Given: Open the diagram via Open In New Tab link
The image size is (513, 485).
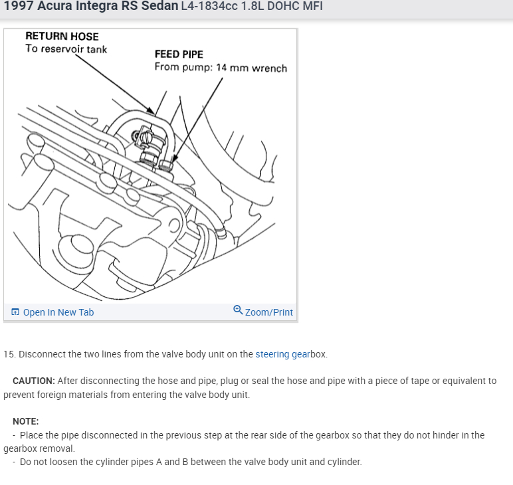Looking at the screenshot, I should 58,312.
